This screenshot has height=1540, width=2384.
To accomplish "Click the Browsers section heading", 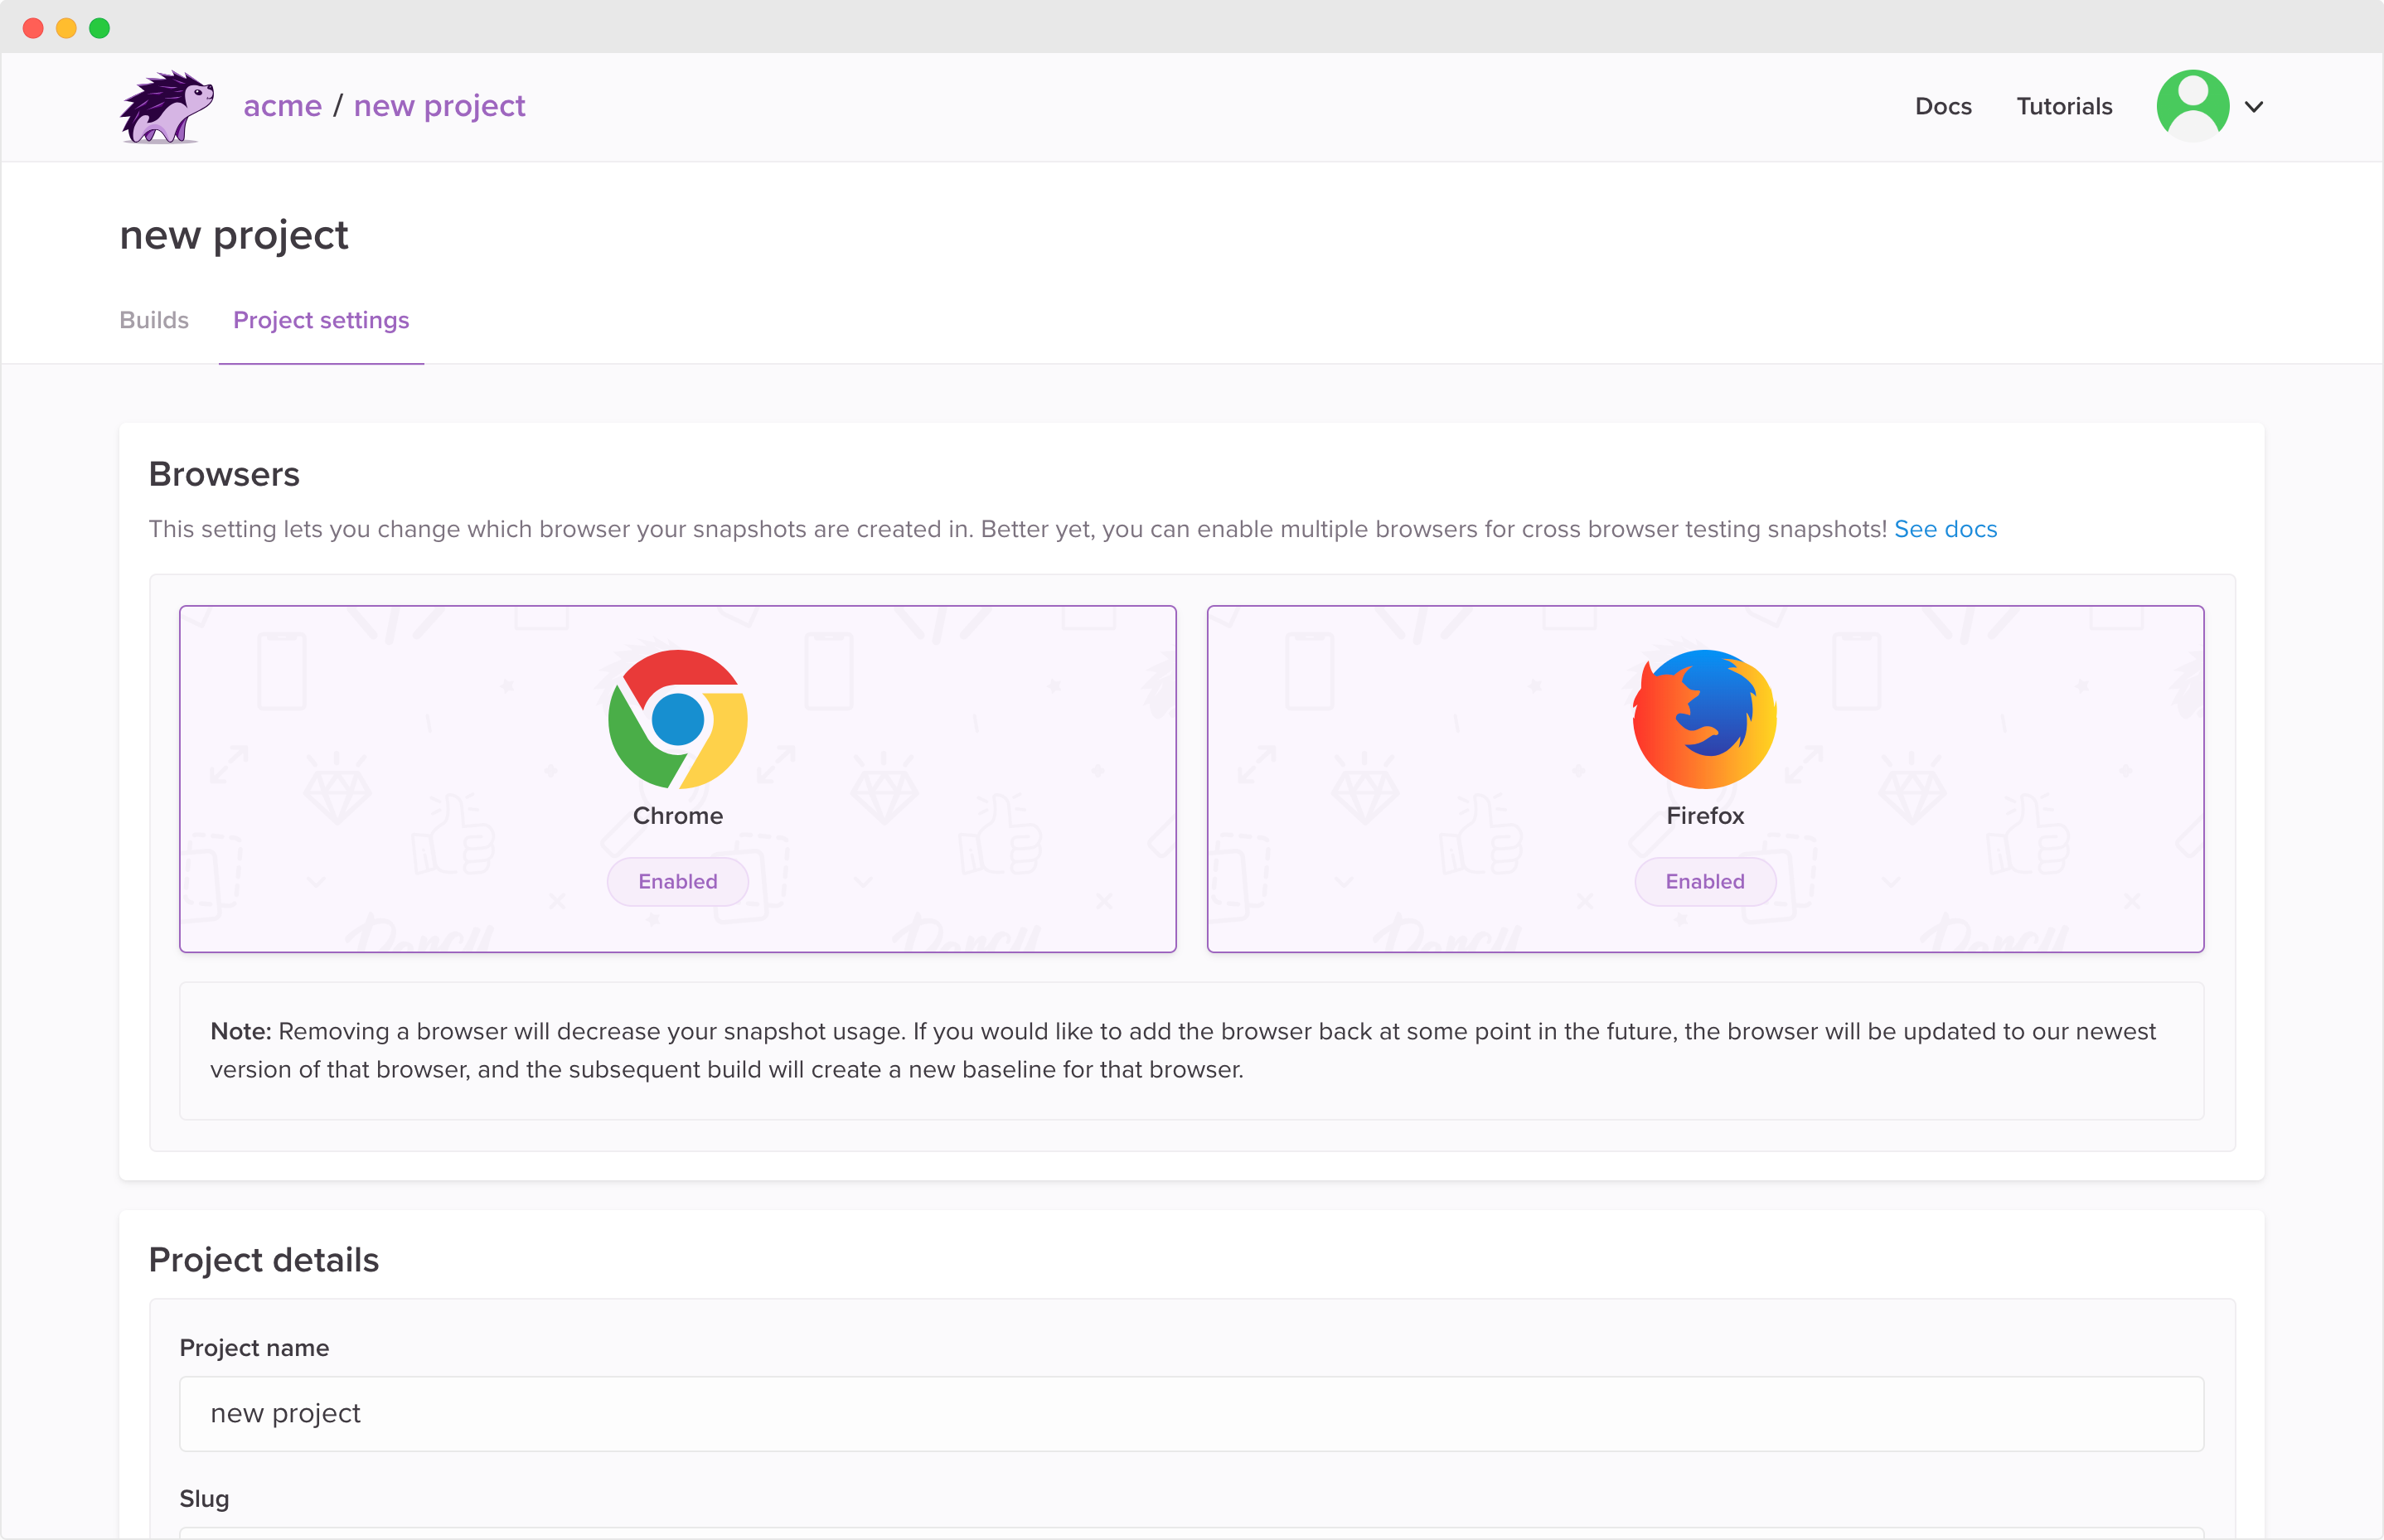I will point(224,474).
